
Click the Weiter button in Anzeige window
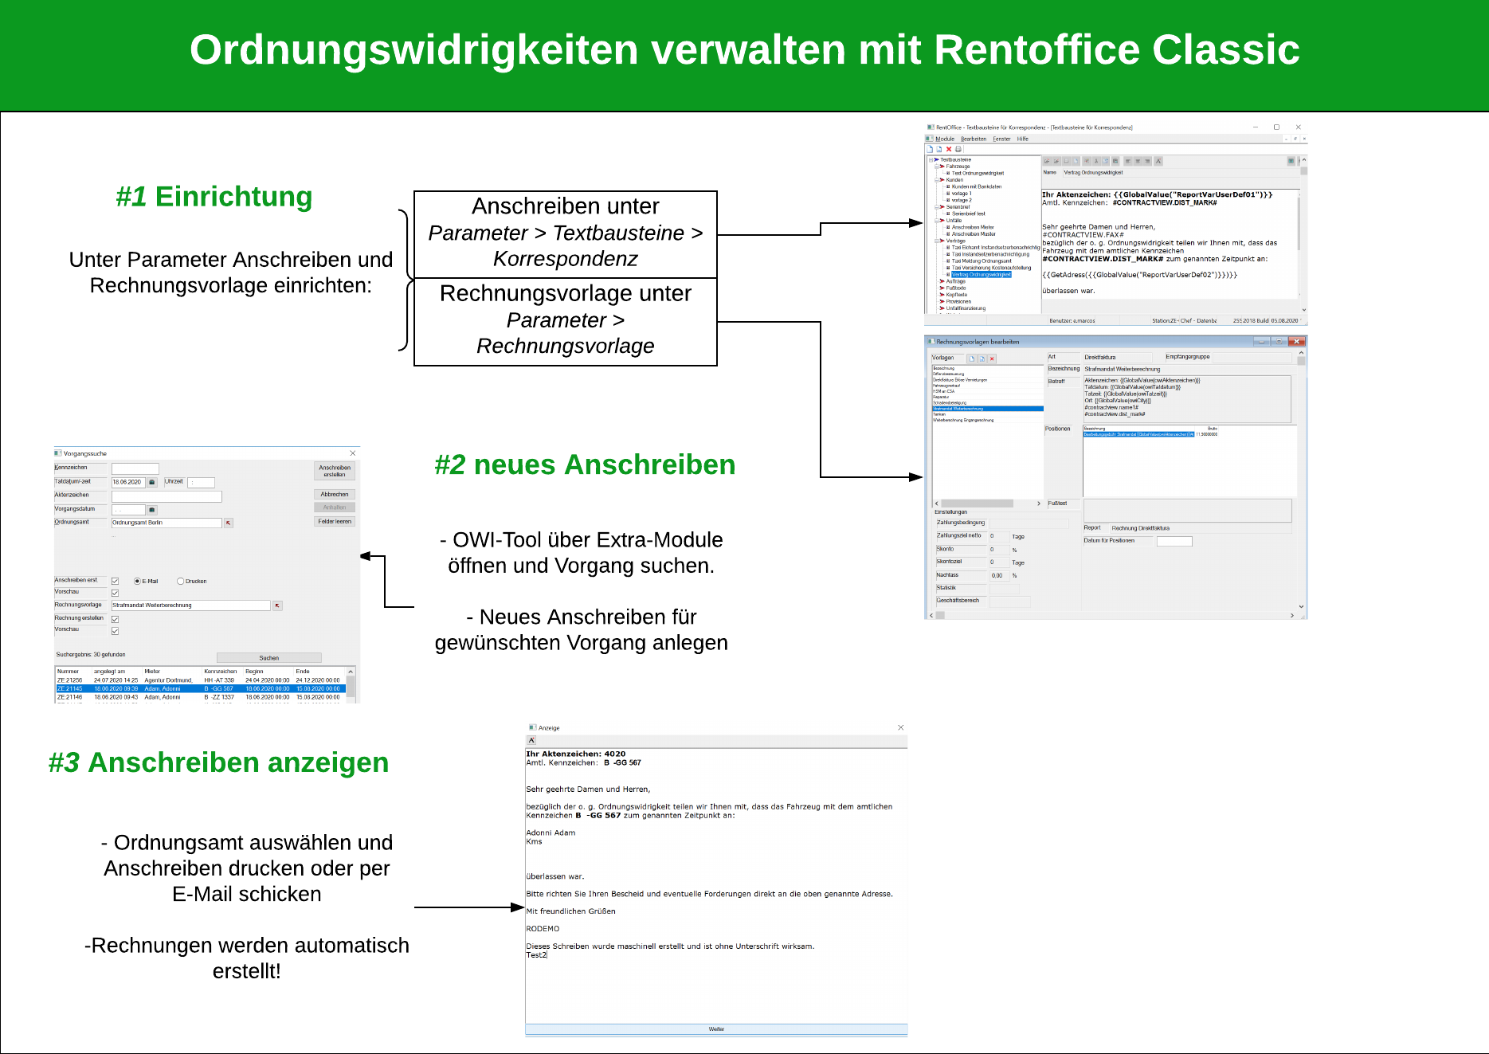(716, 1029)
